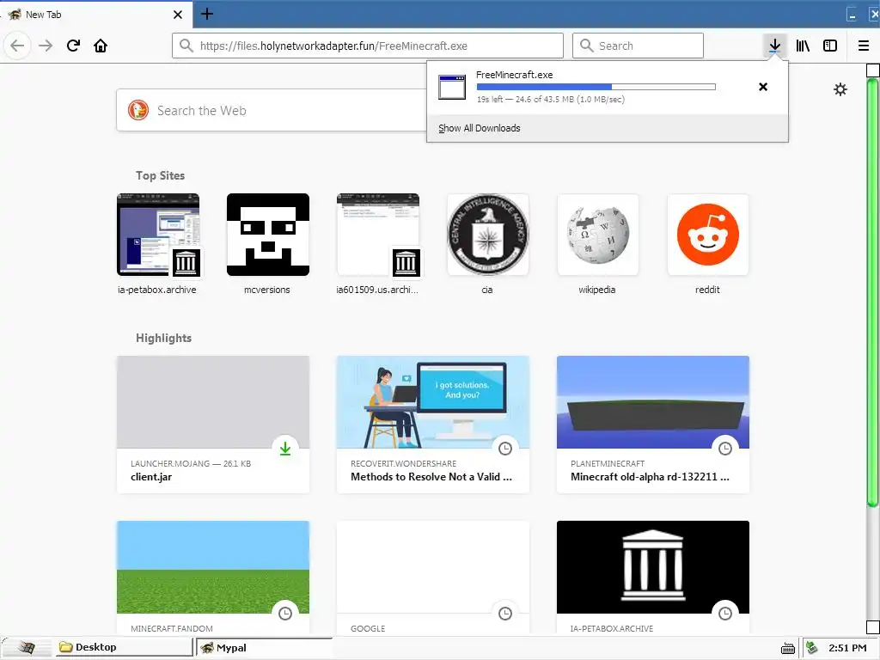The image size is (880, 660).
Task: Click the URL address field
Action: point(368,46)
